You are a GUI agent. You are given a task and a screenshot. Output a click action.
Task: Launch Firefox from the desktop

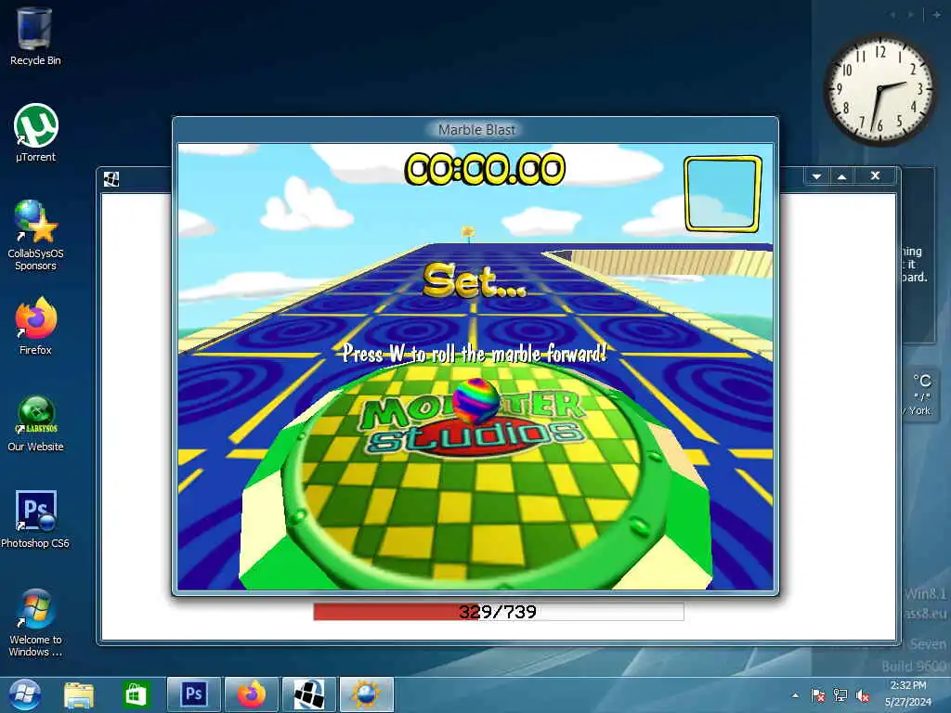35,326
